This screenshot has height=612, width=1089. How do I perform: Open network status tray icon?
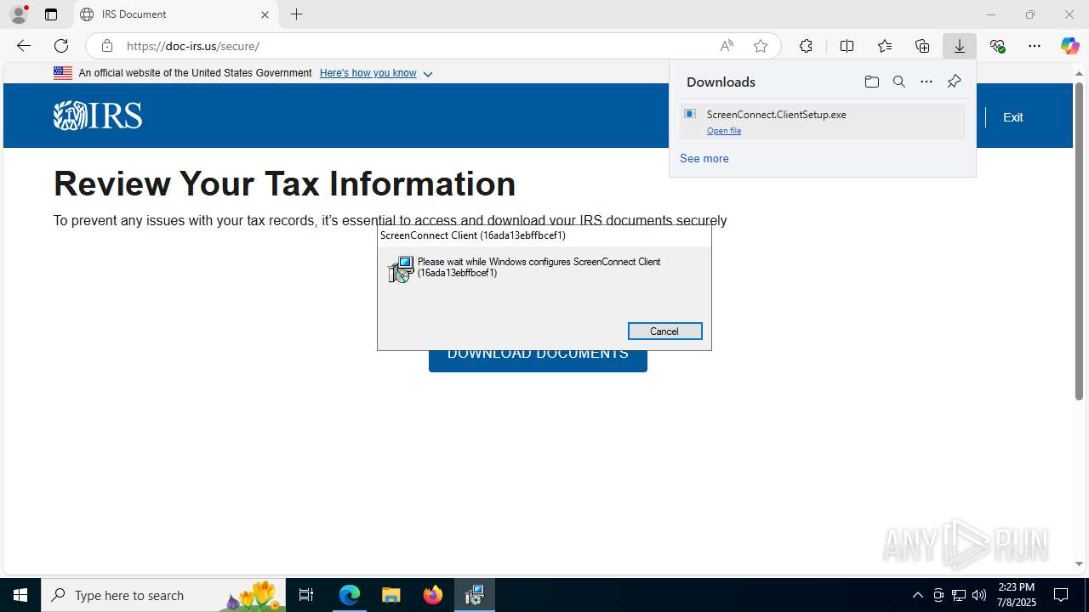point(959,595)
